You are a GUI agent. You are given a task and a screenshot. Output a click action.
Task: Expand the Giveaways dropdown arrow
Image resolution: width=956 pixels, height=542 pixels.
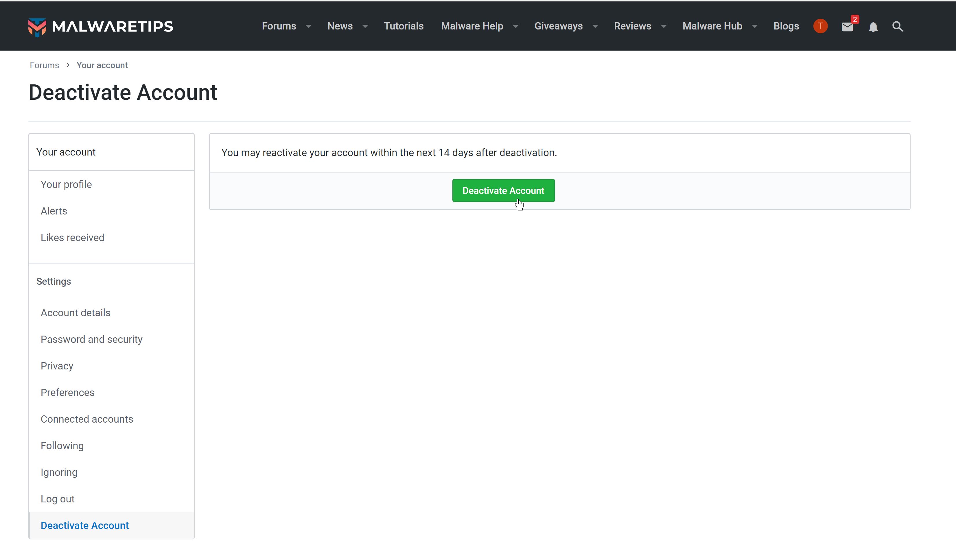tap(595, 26)
